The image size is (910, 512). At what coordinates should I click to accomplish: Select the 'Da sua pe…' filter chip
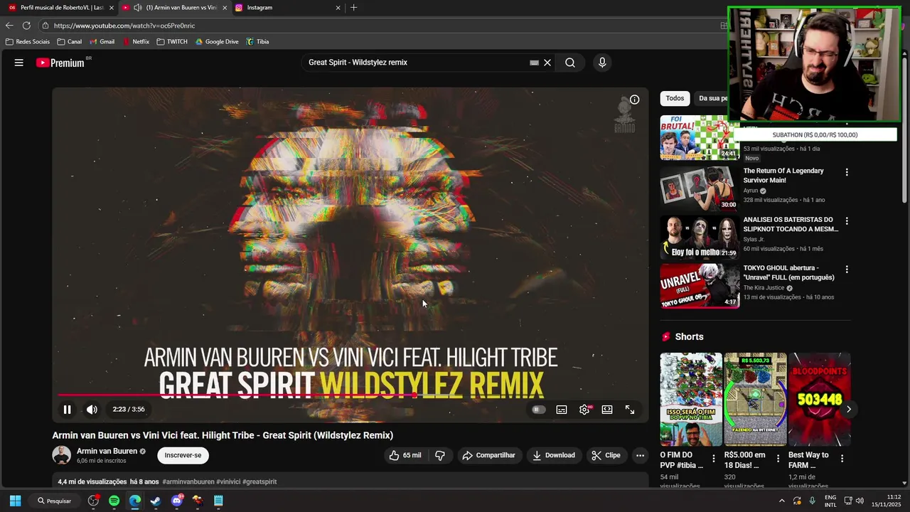click(711, 99)
